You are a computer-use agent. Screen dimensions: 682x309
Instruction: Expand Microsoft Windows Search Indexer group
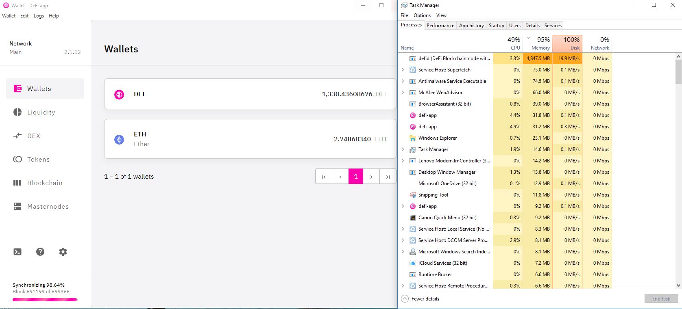[403, 252]
